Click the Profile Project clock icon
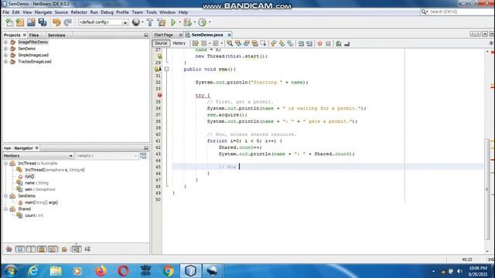 click(203, 22)
